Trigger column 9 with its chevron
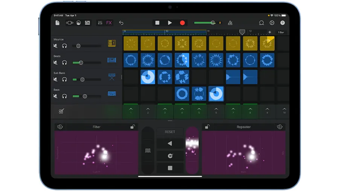339x191 pixels. [x=267, y=111]
